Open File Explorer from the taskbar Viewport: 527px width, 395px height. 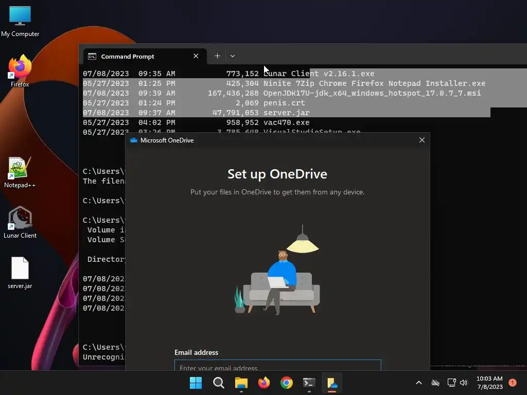click(x=241, y=383)
